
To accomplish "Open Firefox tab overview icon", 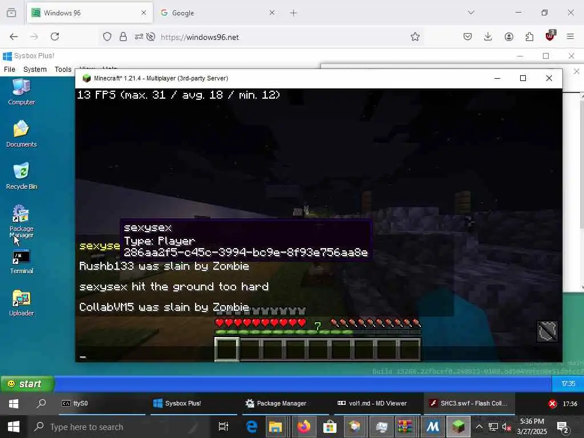I will (x=11, y=13).
